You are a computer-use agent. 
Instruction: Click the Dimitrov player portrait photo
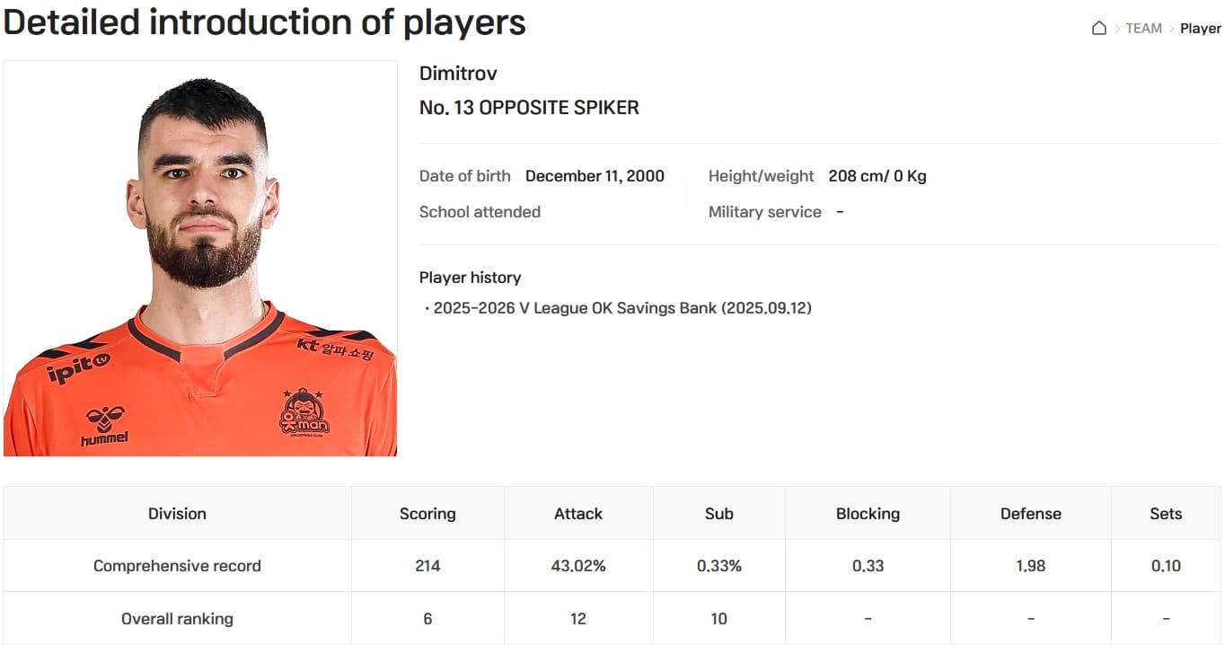(x=200, y=259)
